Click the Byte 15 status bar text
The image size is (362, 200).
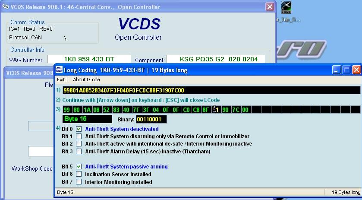tap(65, 192)
